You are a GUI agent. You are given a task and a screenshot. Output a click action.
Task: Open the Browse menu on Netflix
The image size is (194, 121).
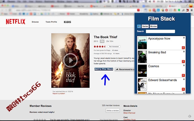[35, 22]
